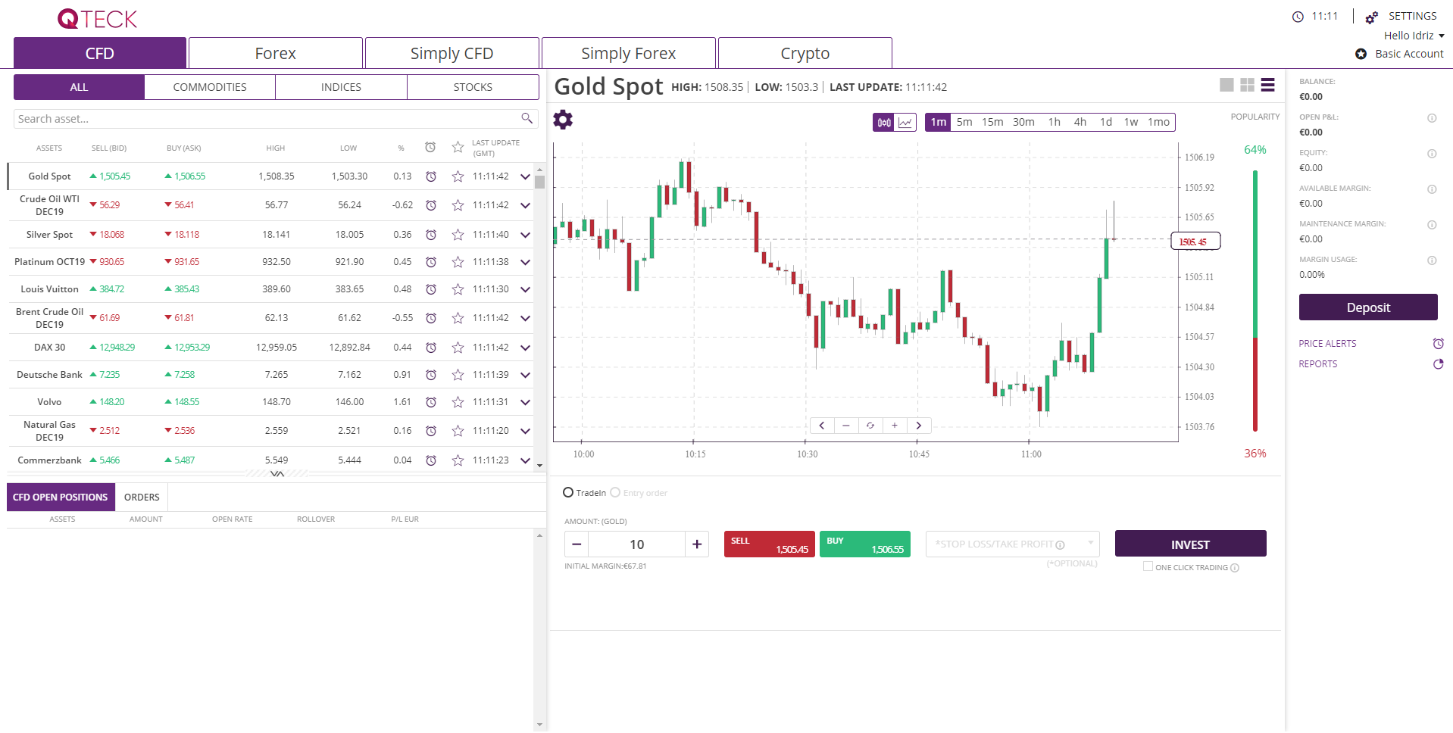
Task: Set price alert for Deutsche Bank
Action: tap(430, 375)
